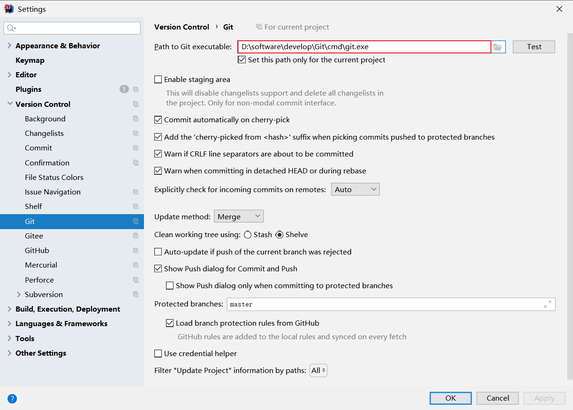
Task: Click the settings search box
Action: pyautogui.click(x=72, y=28)
